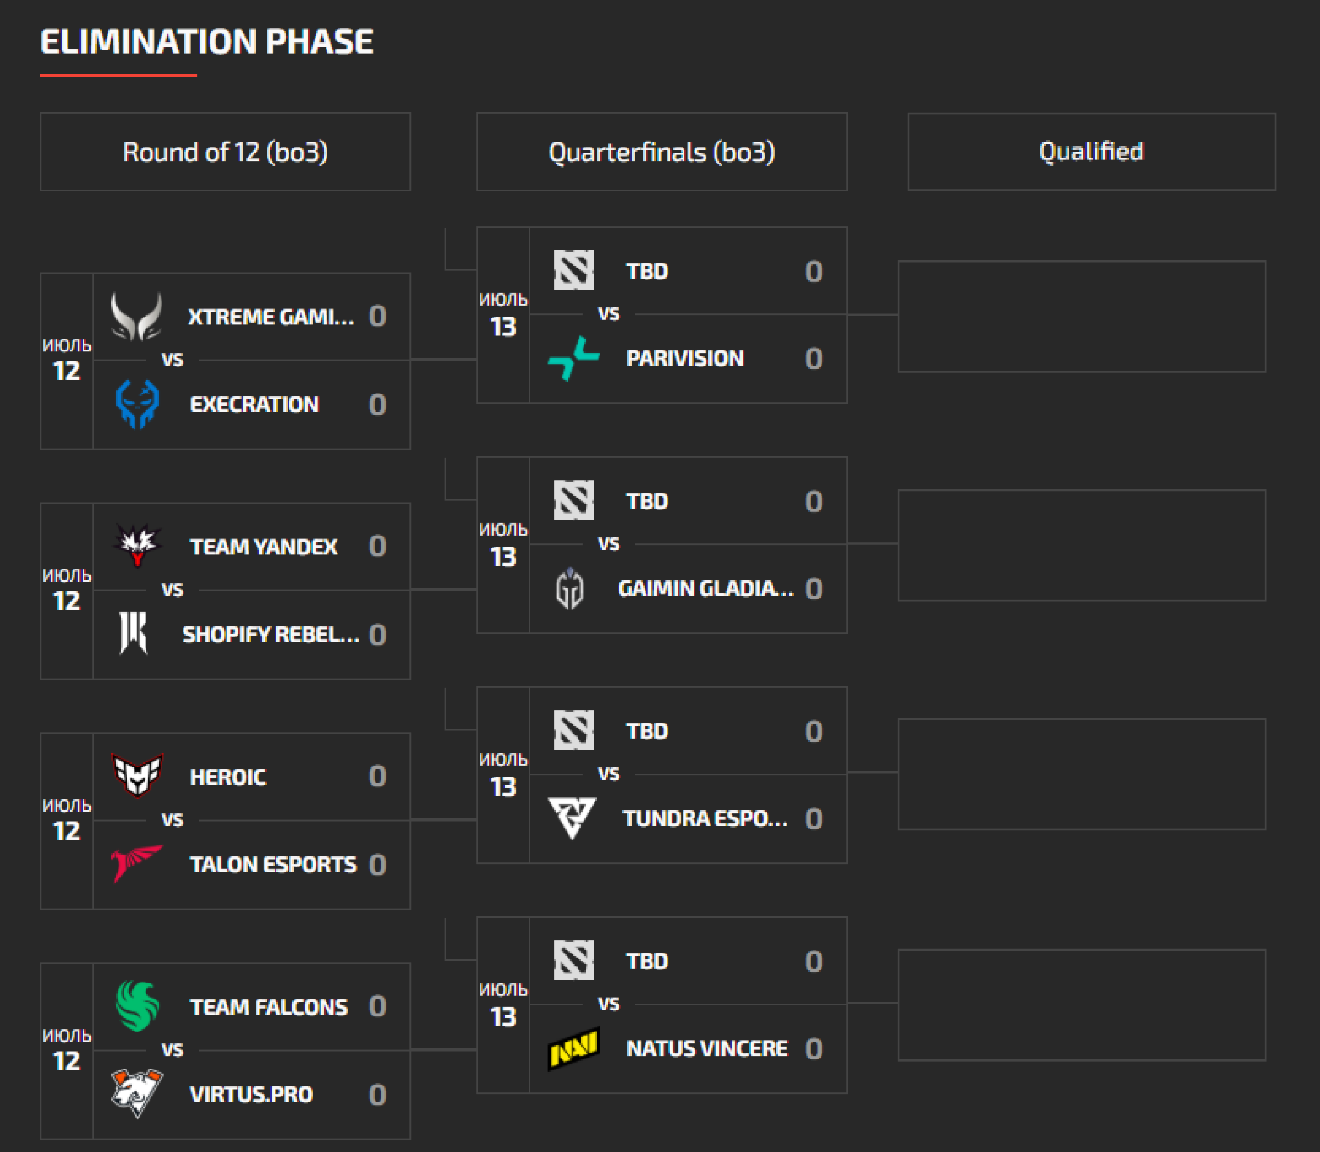Click the Gaimin Gladiators logo
The height and width of the screenshot is (1152, 1320).
tap(569, 588)
